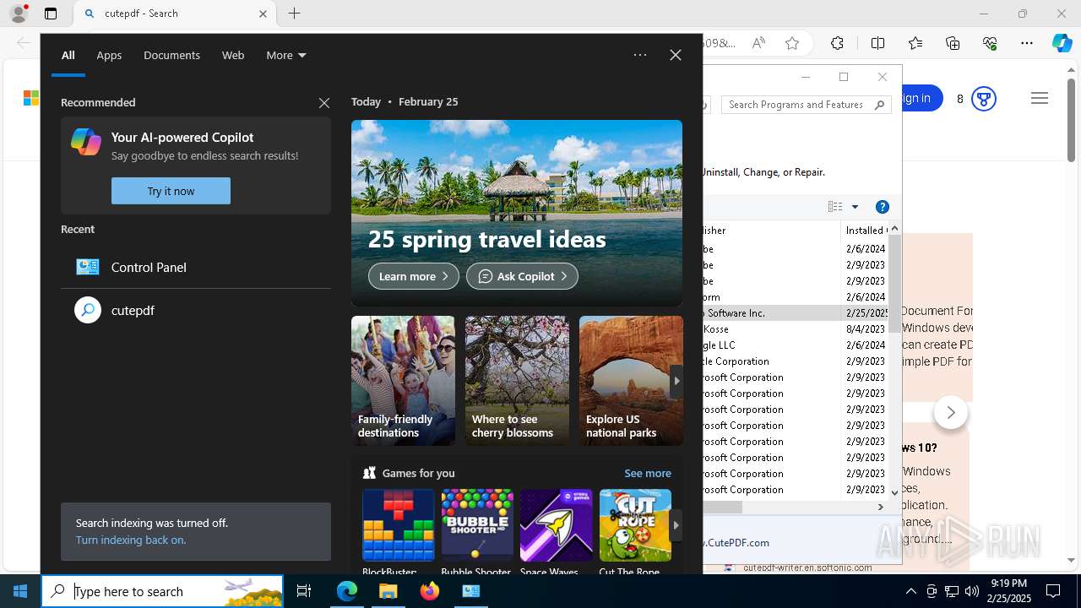Select the Apps search filter tab
Screen dimensions: 1081x608
click(109, 55)
